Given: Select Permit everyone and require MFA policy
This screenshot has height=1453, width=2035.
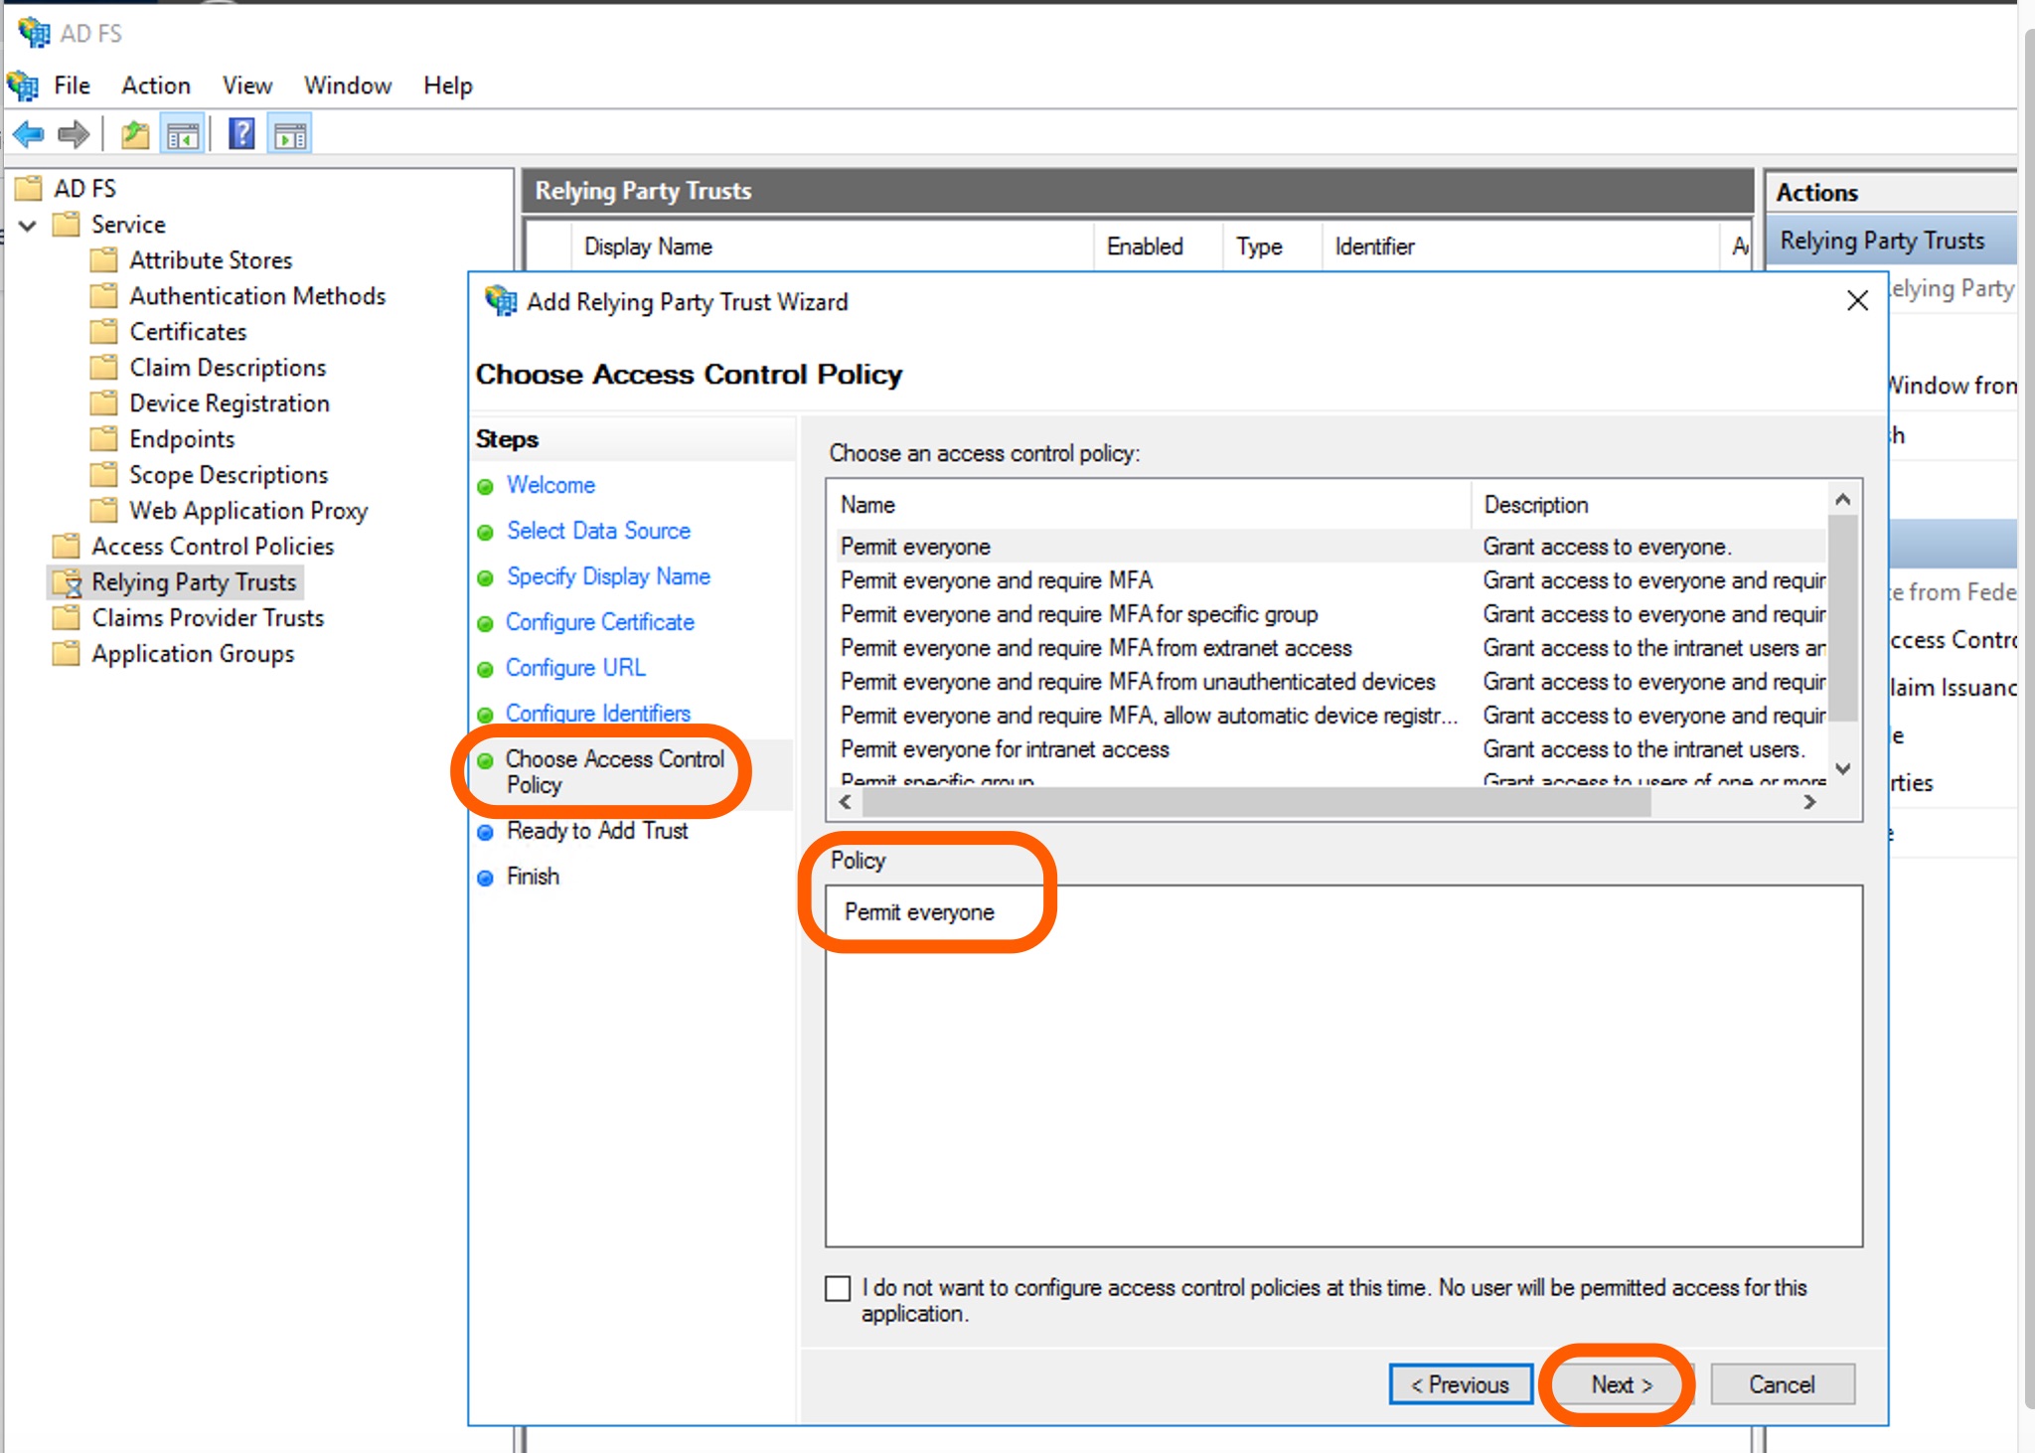Looking at the screenshot, I should (996, 580).
